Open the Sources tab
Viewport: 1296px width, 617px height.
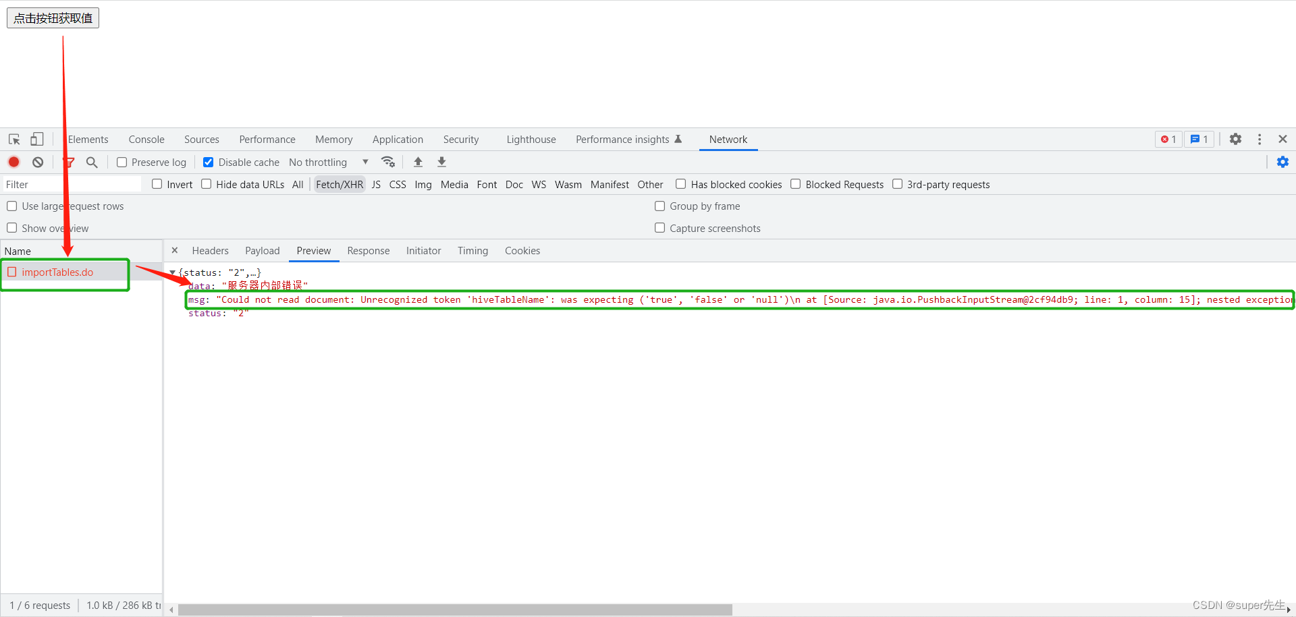click(x=202, y=139)
